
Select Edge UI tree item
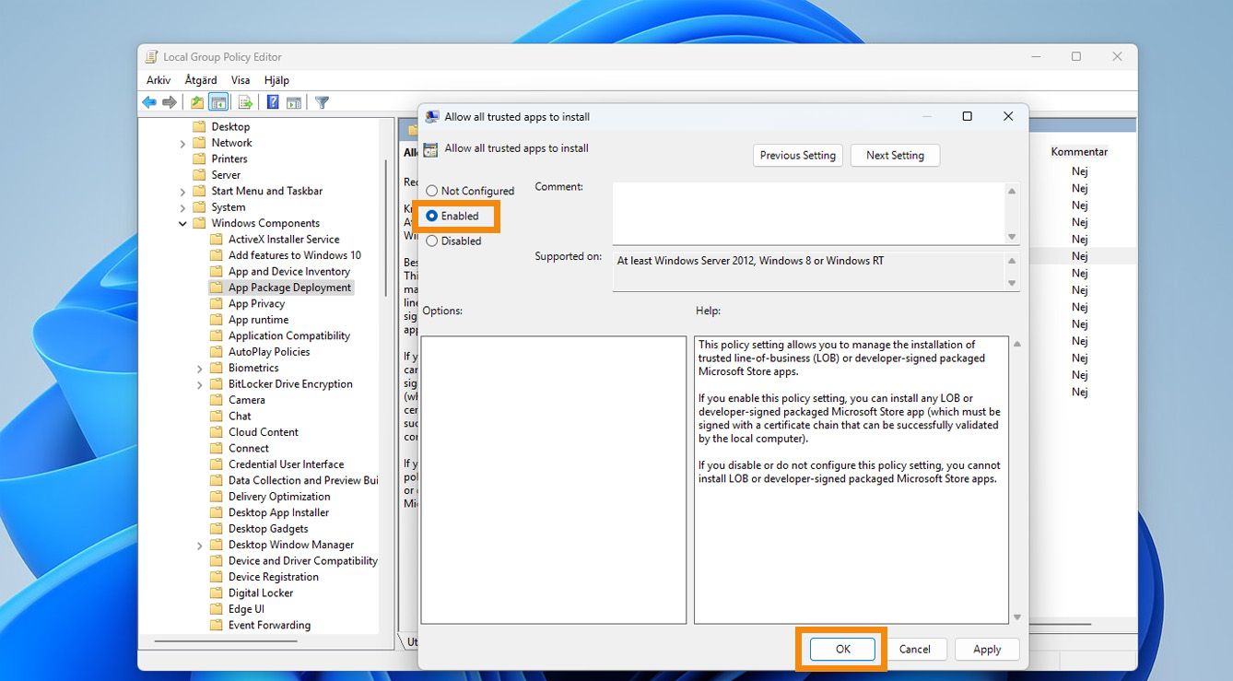coord(246,609)
